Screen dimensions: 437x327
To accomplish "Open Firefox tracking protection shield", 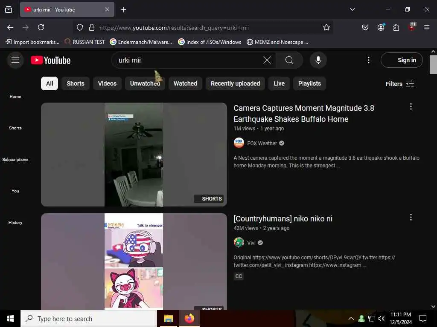I will (80, 27).
